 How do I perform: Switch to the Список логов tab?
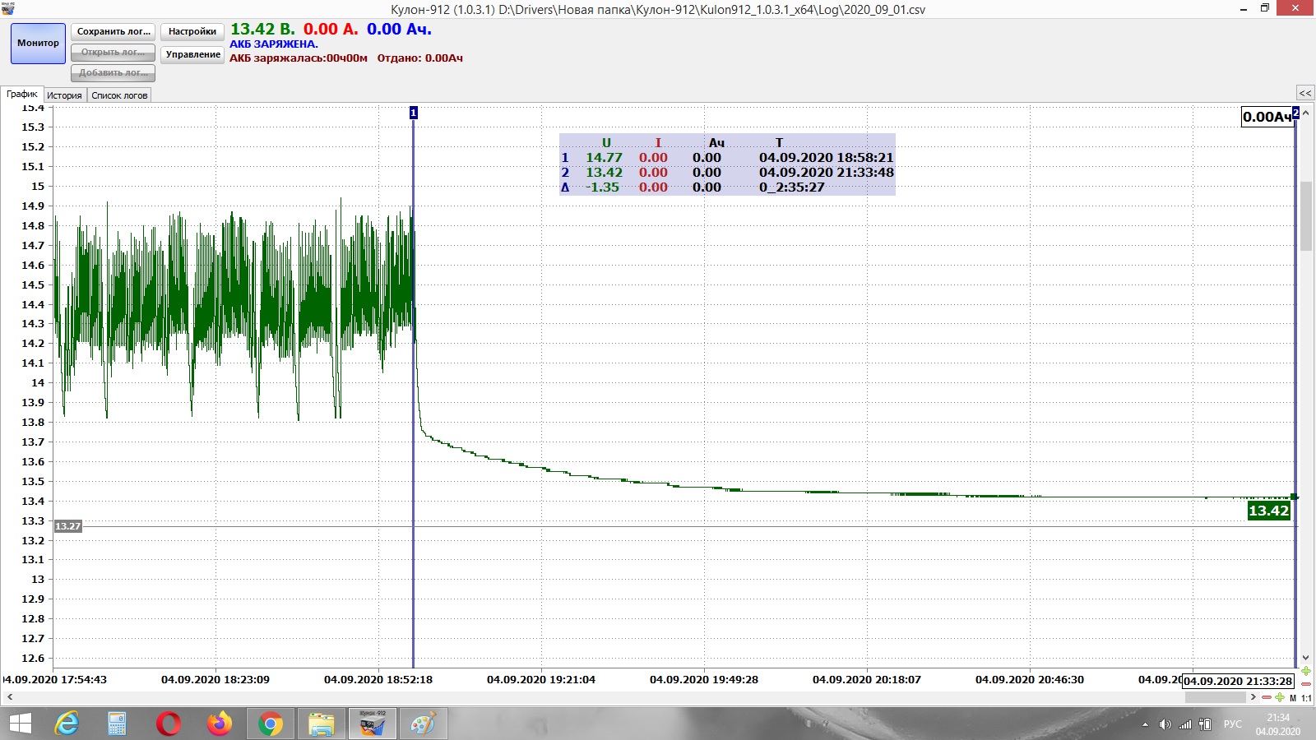click(119, 95)
